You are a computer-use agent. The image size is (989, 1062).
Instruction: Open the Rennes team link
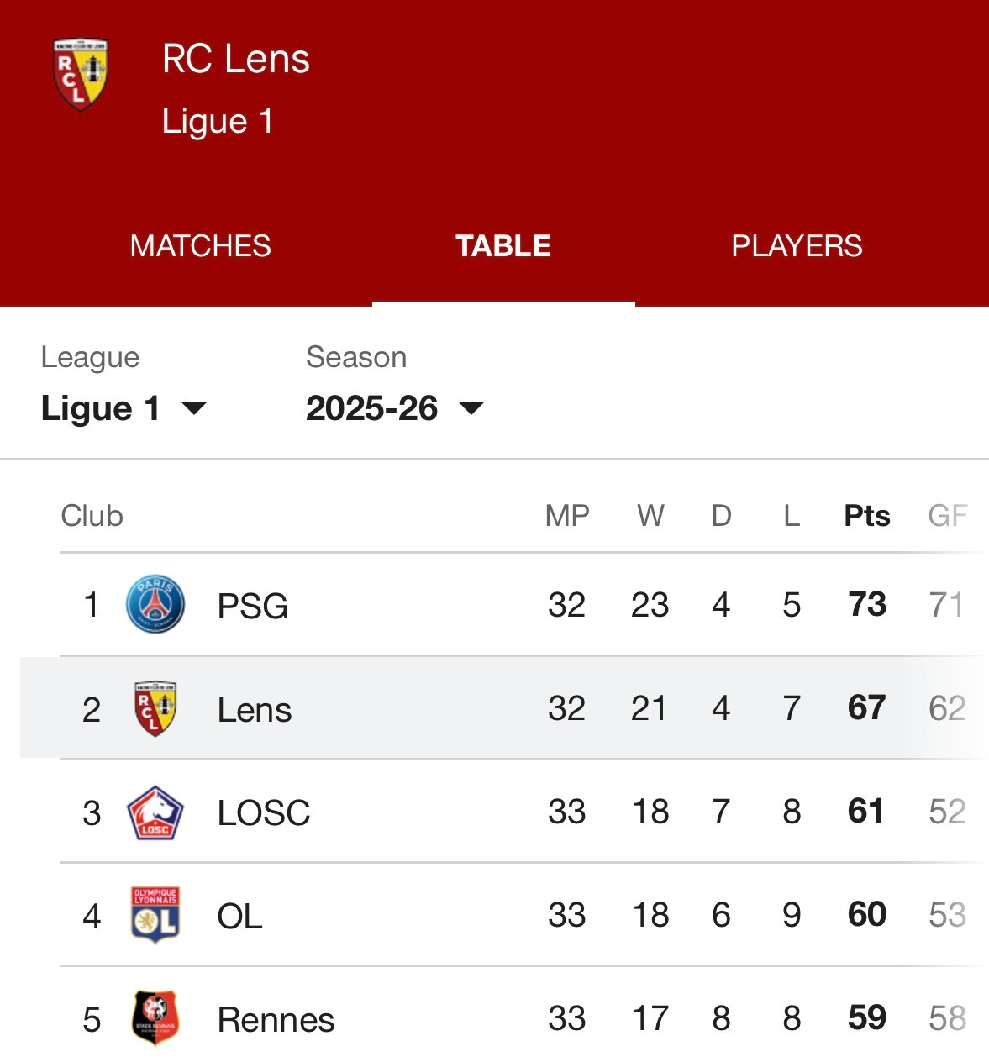click(x=276, y=1020)
